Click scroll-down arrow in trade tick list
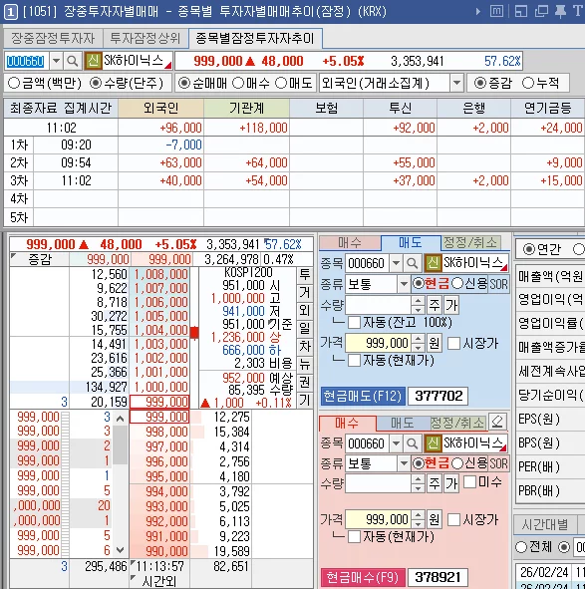Viewport: 585px width, 589px height. coord(121,550)
